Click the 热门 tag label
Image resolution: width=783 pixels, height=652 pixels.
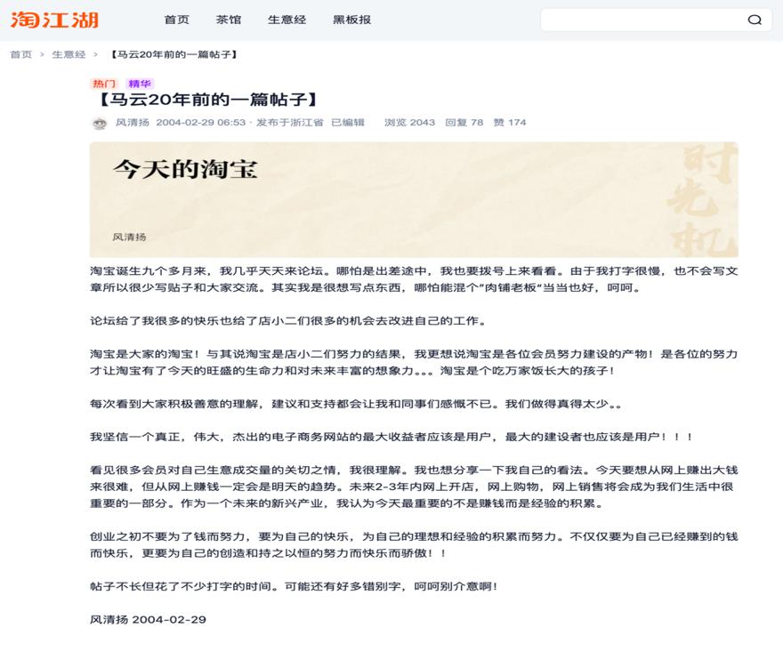click(x=104, y=84)
